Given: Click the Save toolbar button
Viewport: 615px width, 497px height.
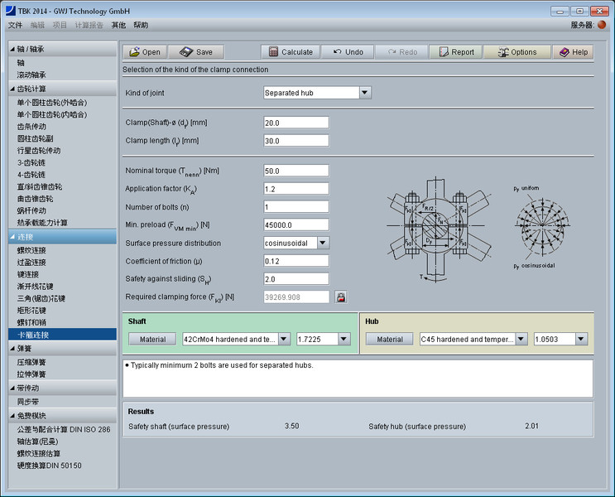Looking at the screenshot, I should click(x=196, y=51).
